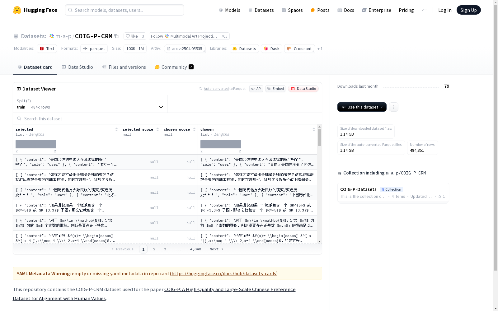Open the Use this dataset dropdown
The width and height of the screenshot is (498, 311).
(362, 107)
